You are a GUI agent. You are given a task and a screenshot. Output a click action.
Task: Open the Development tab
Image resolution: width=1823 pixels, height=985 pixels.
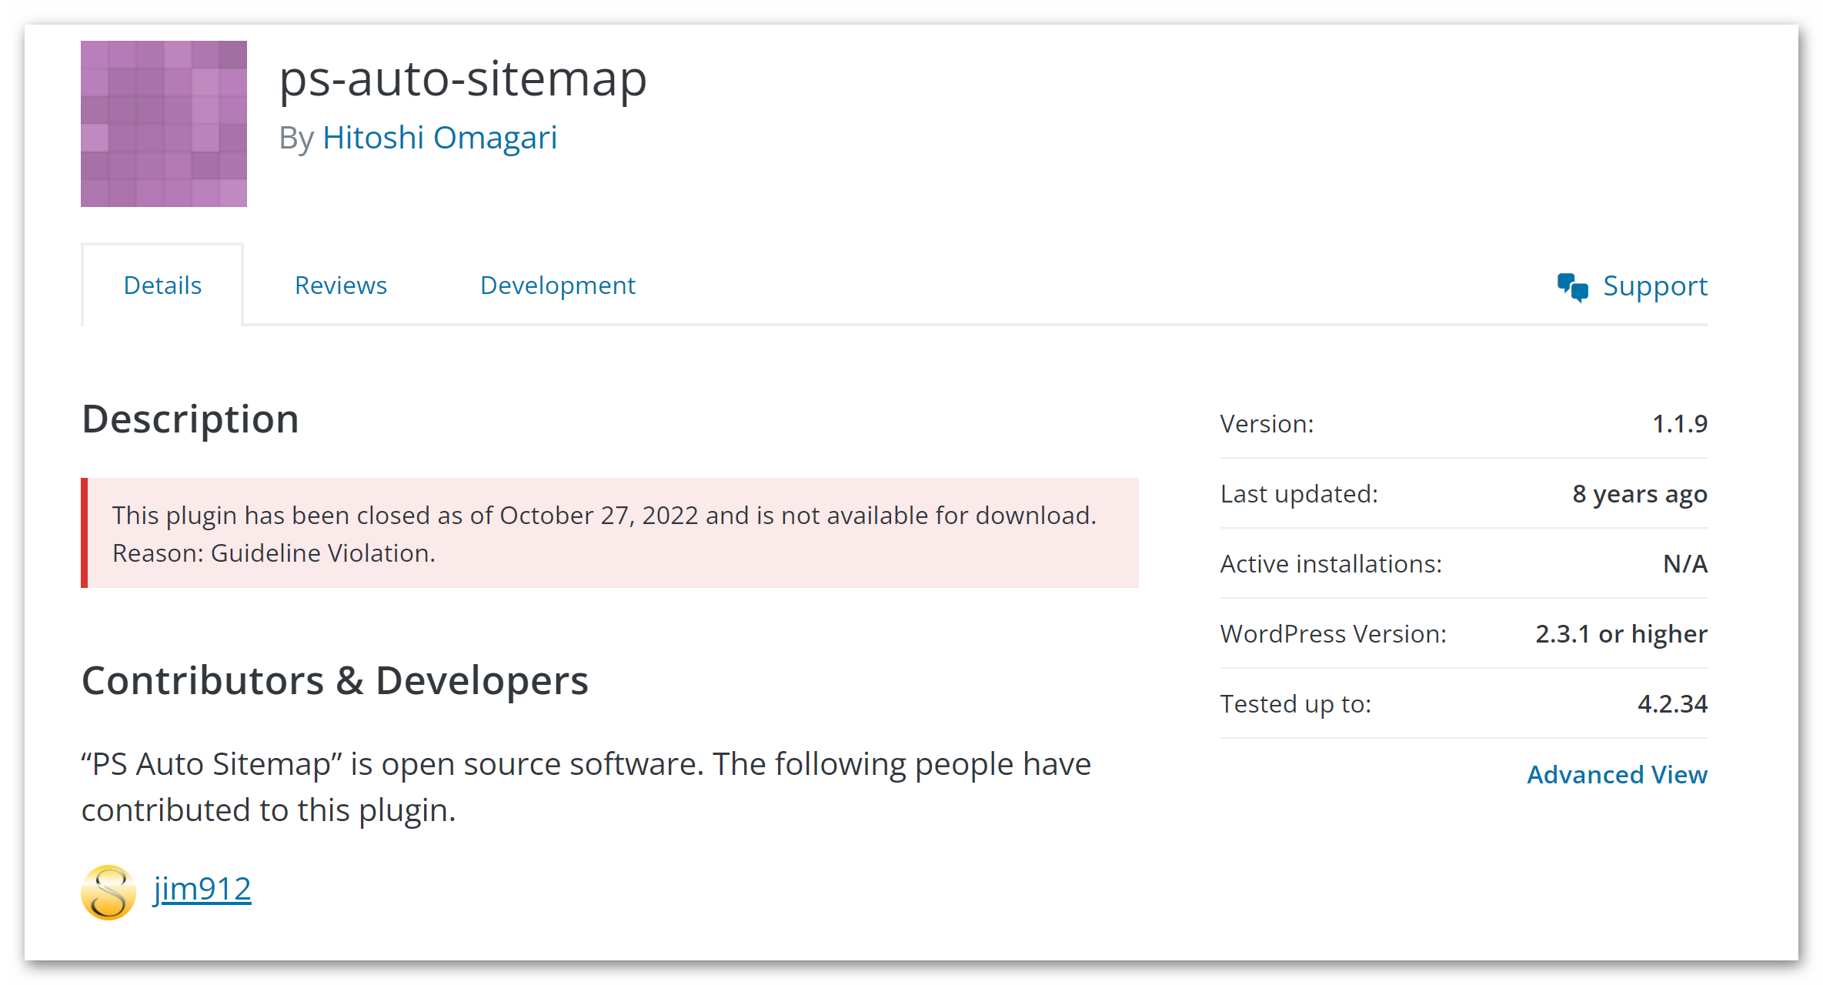click(557, 285)
